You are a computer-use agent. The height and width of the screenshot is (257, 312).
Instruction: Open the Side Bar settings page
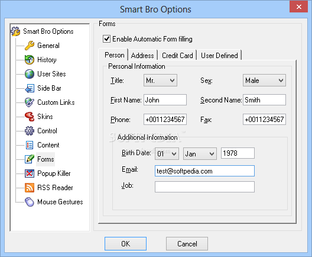[49, 88]
